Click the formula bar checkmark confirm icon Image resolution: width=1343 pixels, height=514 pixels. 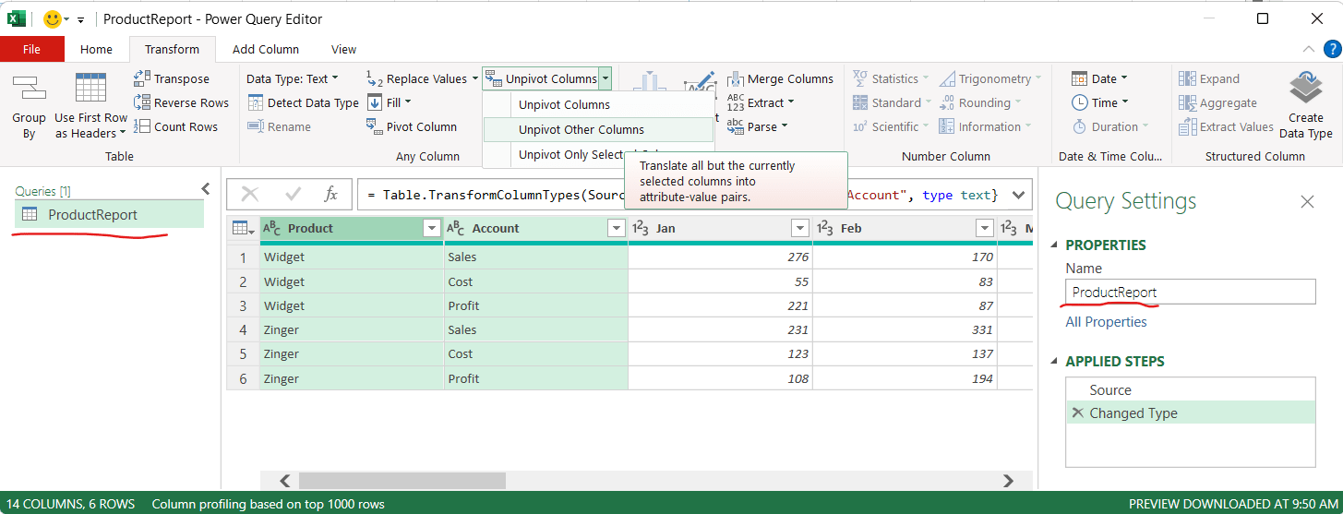[x=294, y=195]
